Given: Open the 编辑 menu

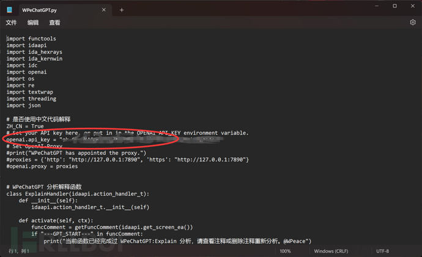Looking at the screenshot, I should coord(33,23).
